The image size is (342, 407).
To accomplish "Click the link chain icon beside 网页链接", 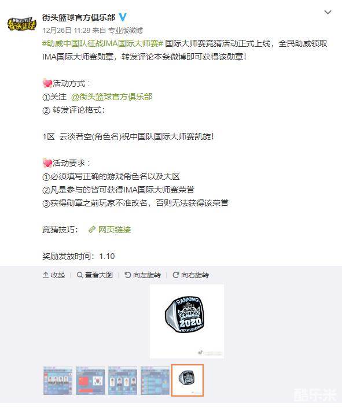I will [x=92, y=230].
